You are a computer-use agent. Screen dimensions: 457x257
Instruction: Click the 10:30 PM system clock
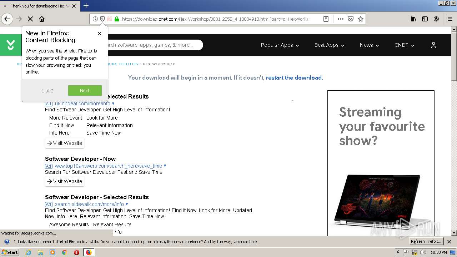[x=439, y=252]
